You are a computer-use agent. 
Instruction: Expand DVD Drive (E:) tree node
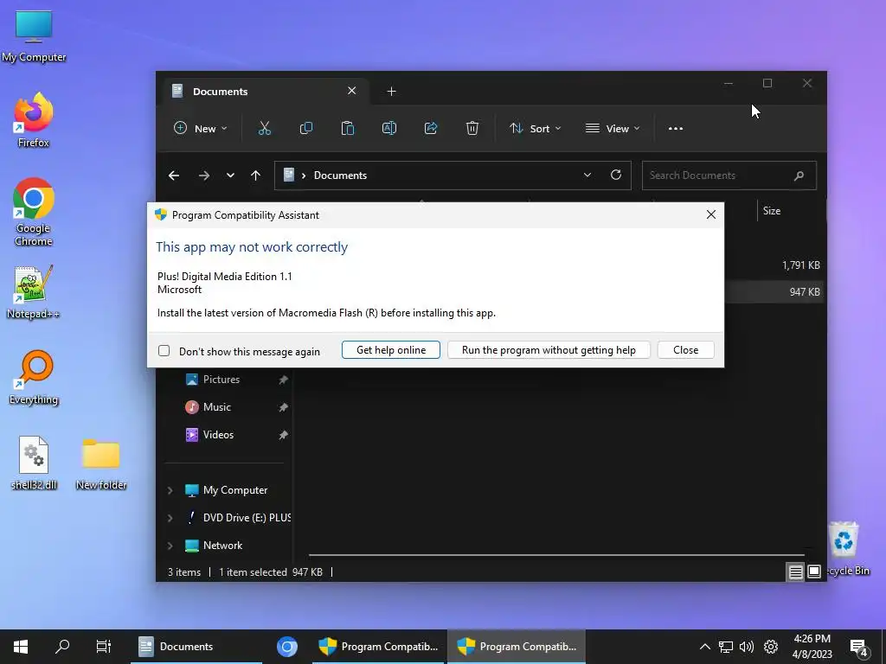[x=170, y=518]
